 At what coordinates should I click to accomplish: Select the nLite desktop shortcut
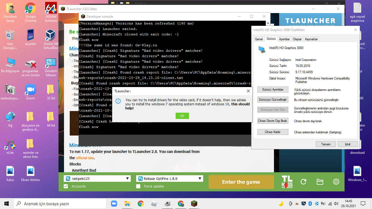coord(10,146)
